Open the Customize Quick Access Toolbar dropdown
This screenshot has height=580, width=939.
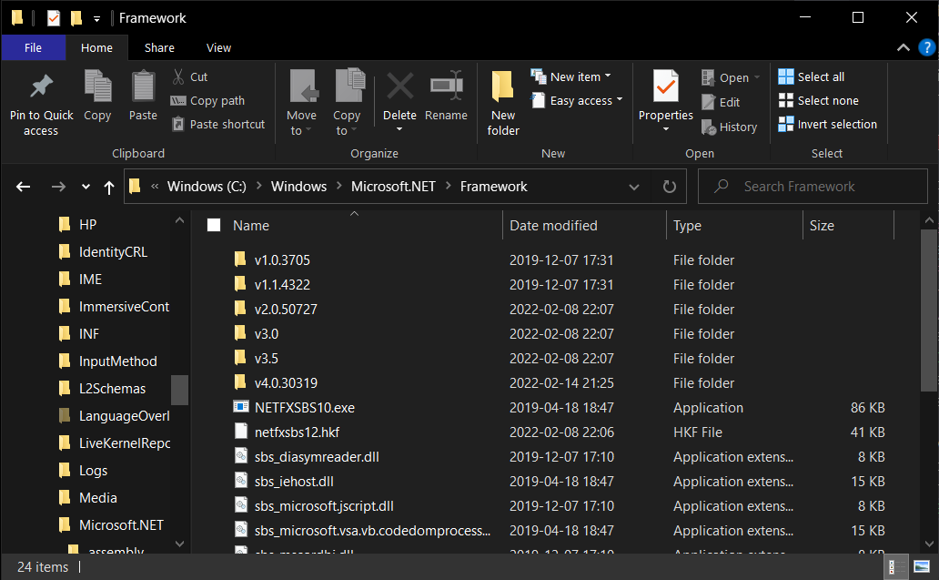(96, 19)
